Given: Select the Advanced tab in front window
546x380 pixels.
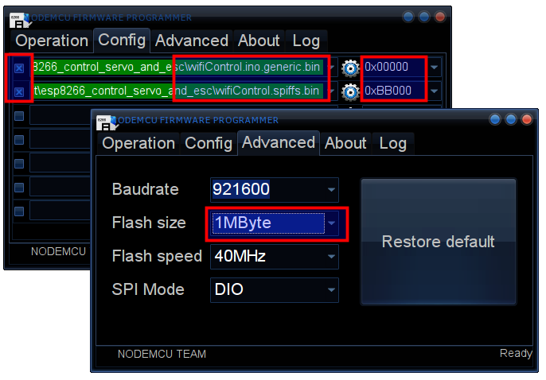Looking at the screenshot, I should coord(279,142).
